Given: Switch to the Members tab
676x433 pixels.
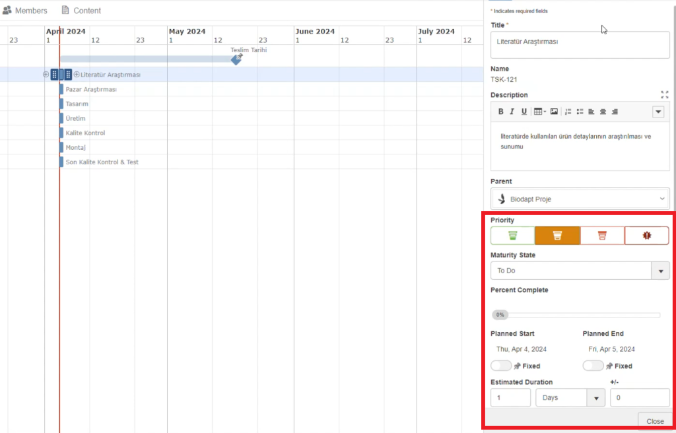Looking at the screenshot, I should pyautogui.click(x=25, y=11).
